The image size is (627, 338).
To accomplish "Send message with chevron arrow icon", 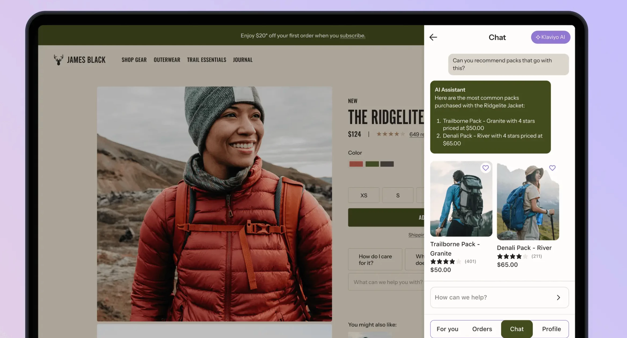I will 558,297.
